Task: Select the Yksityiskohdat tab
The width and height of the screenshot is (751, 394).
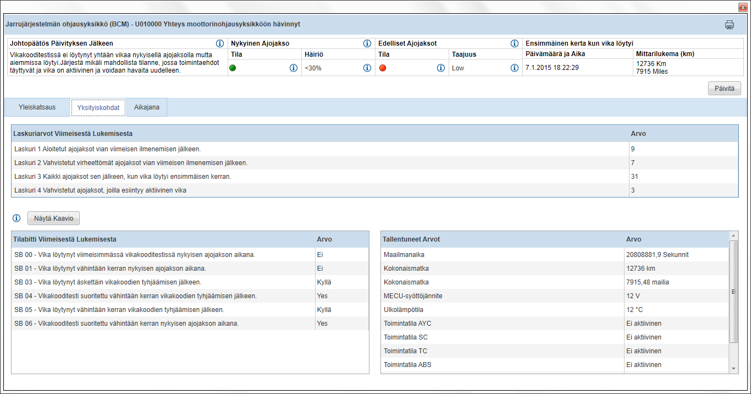Action: point(98,108)
